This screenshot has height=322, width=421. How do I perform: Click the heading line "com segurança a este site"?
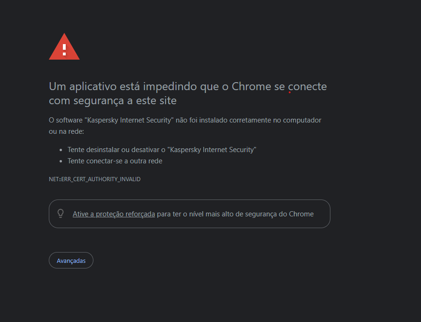113,101
